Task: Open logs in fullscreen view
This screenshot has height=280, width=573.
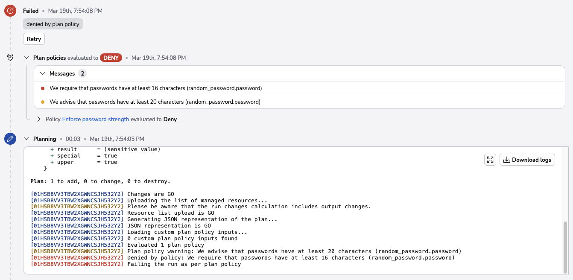Action: click(x=490, y=160)
